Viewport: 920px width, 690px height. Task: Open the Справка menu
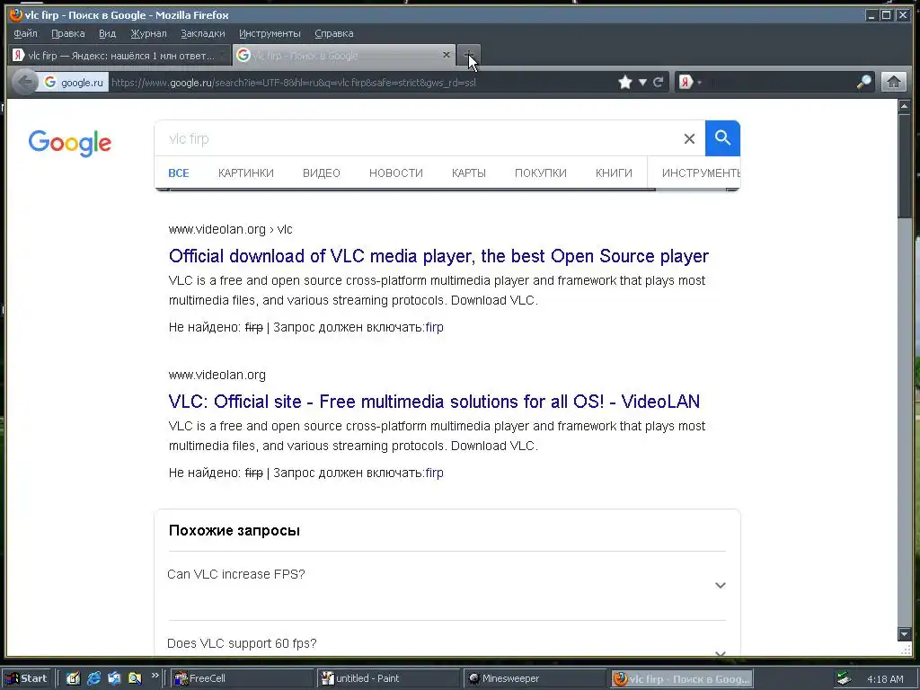pos(334,33)
